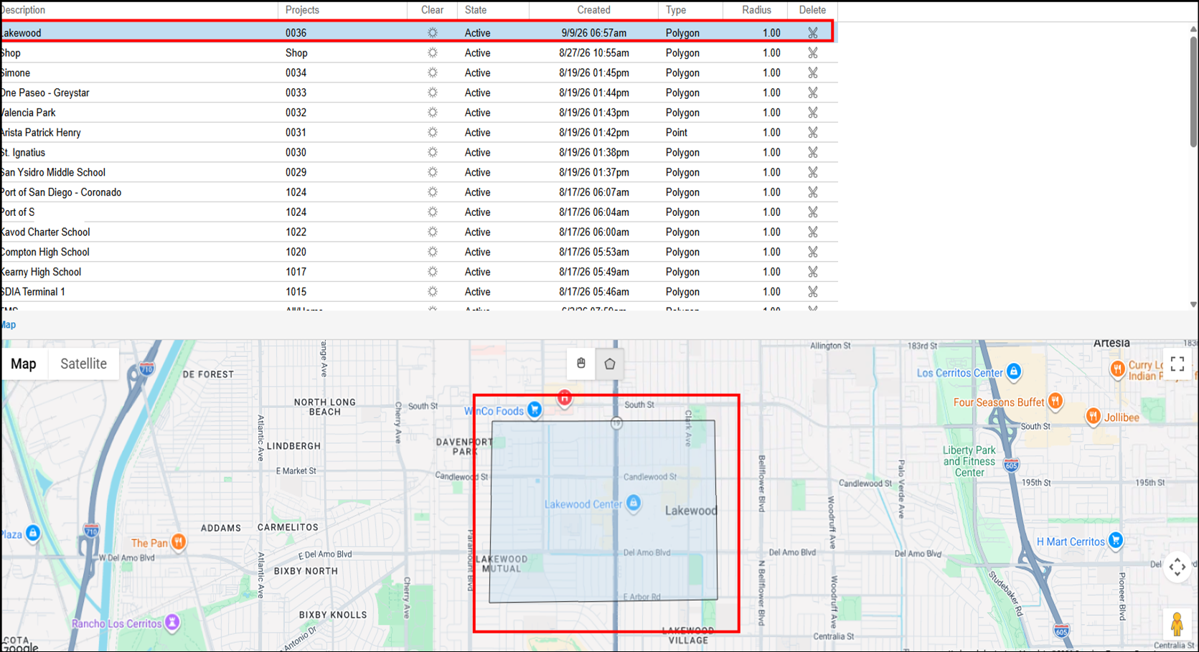This screenshot has width=1199, height=652.
Task: Open the Map link below the table
Action: point(8,325)
